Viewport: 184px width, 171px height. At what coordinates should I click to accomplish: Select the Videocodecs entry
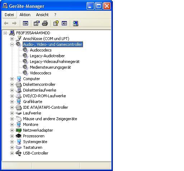[x=41, y=73]
